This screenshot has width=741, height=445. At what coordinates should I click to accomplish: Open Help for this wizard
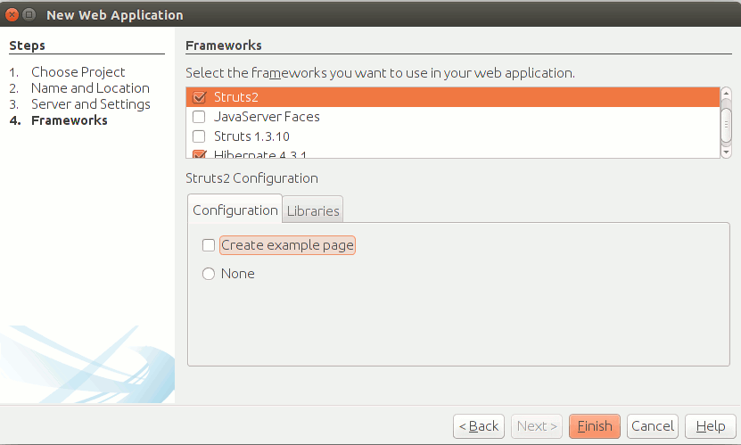(x=711, y=426)
